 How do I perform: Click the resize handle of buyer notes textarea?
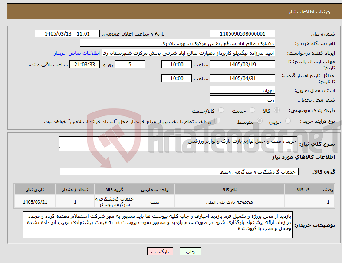pos(25,236)
